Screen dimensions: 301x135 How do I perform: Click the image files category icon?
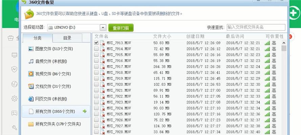pos(31,49)
